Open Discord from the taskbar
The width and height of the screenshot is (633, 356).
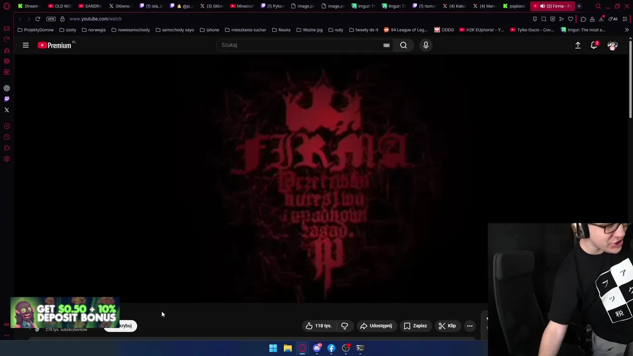coord(317,348)
